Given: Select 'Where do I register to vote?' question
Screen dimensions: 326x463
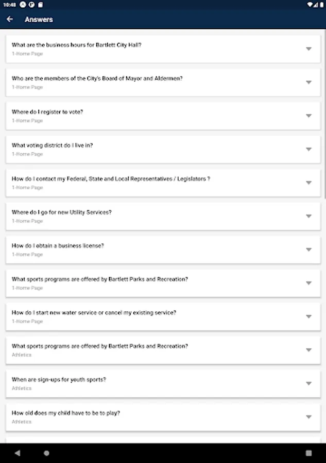Looking at the screenshot, I should [47, 112].
